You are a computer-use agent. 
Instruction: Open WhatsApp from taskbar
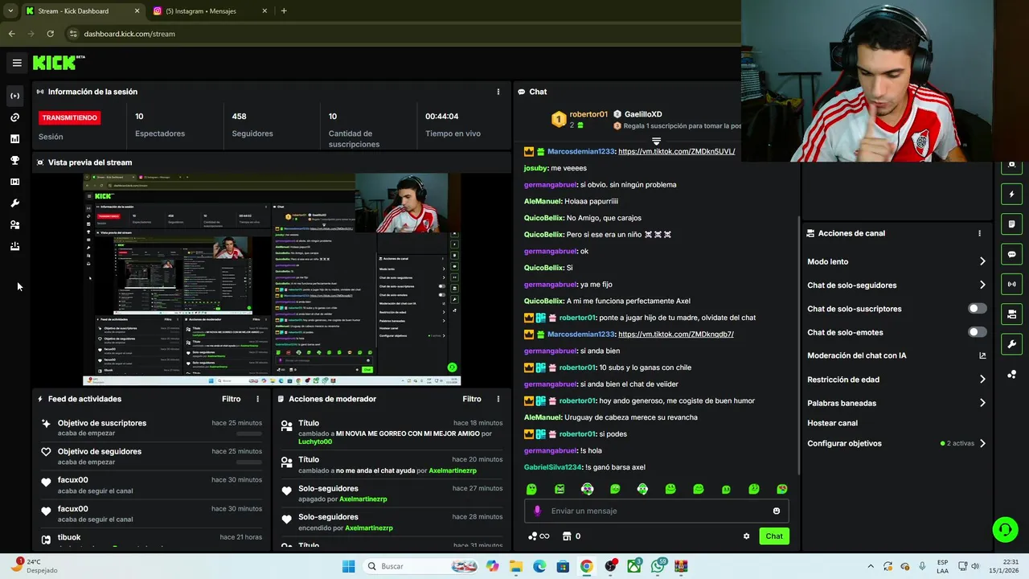click(x=658, y=566)
